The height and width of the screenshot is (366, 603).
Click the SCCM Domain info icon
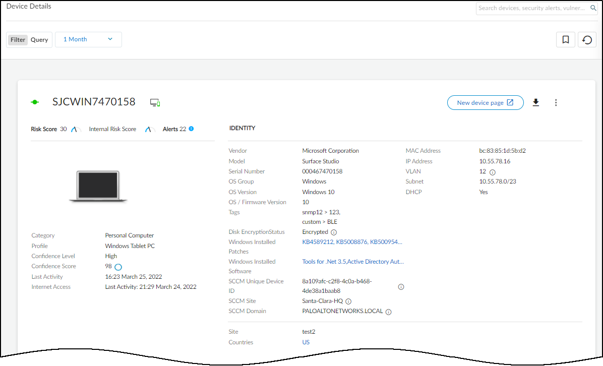[388, 312]
